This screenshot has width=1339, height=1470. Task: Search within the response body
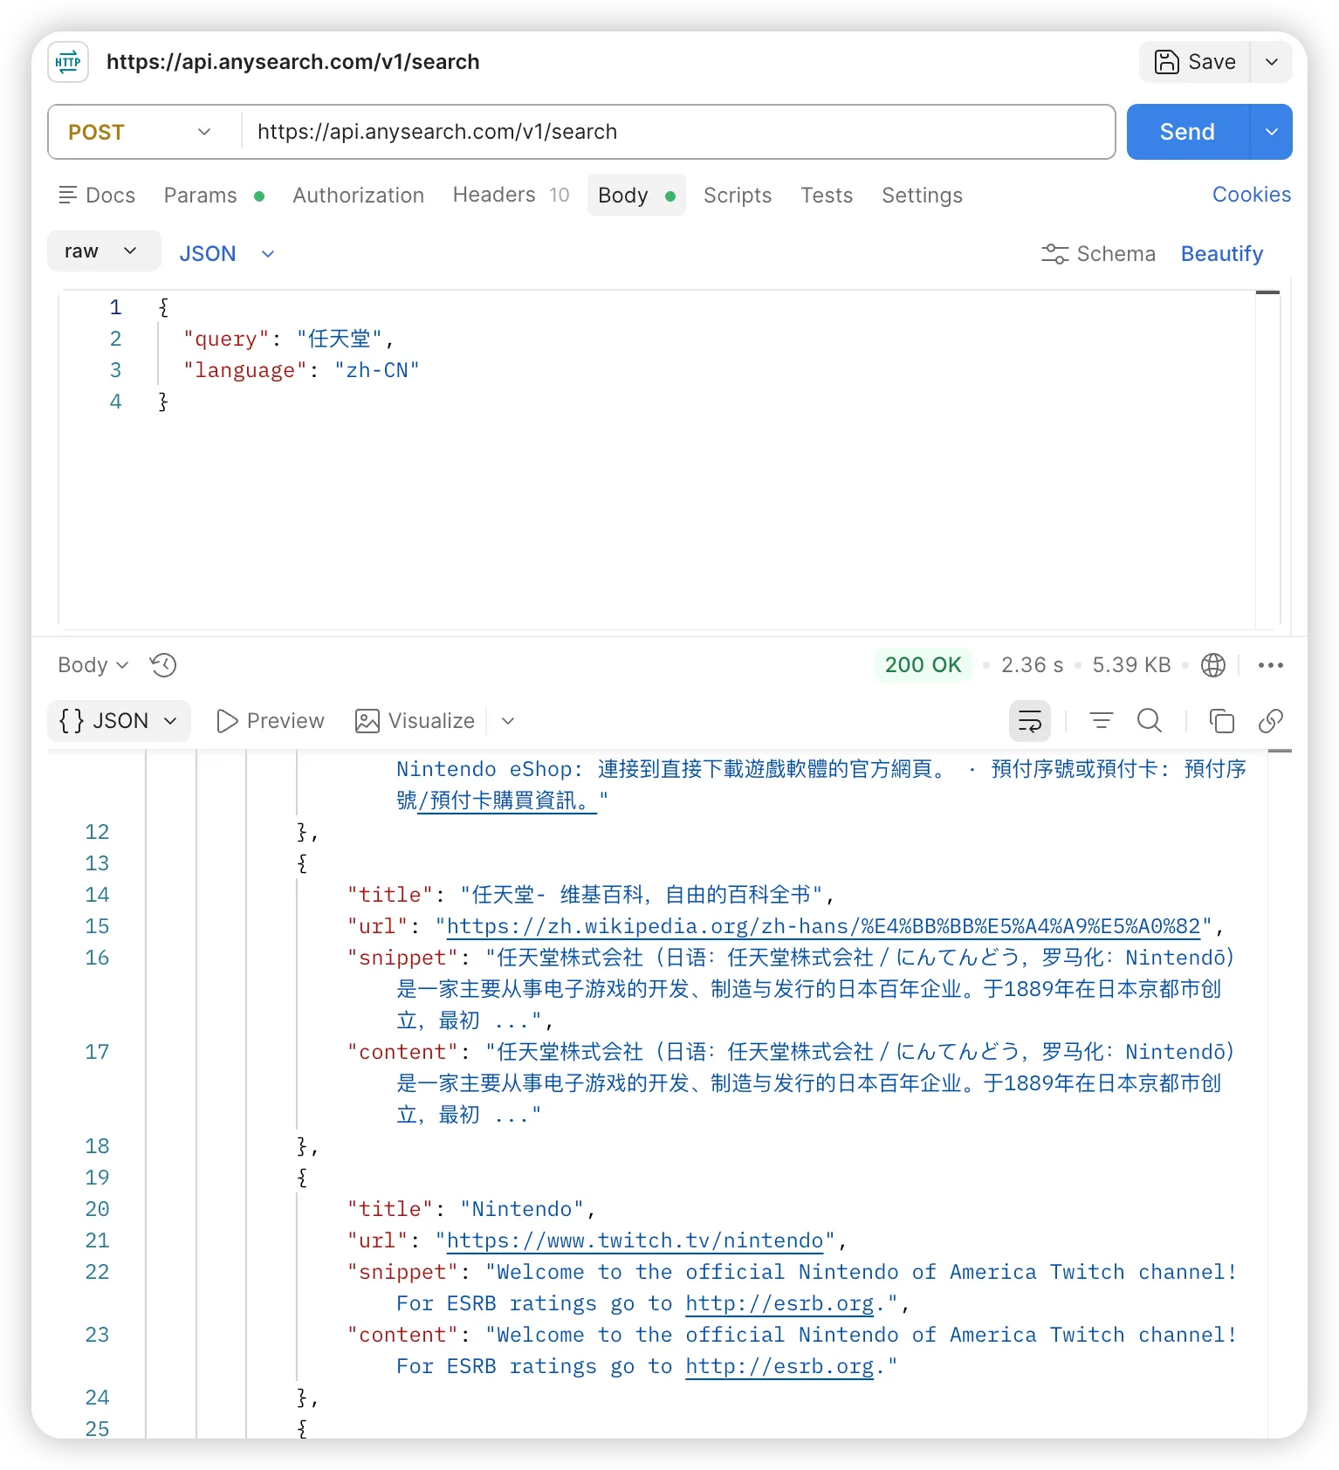(x=1150, y=721)
